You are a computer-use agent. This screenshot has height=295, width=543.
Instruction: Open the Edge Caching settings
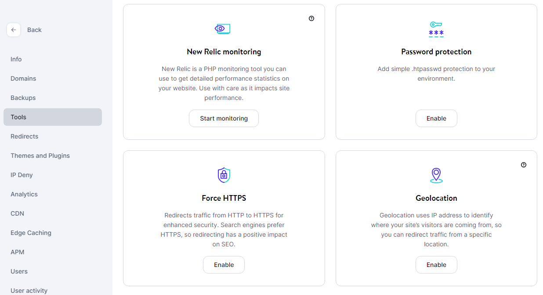(31, 233)
